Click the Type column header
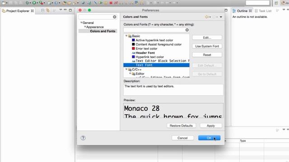This screenshot has width=289, height=162. (x=243, y=141)
